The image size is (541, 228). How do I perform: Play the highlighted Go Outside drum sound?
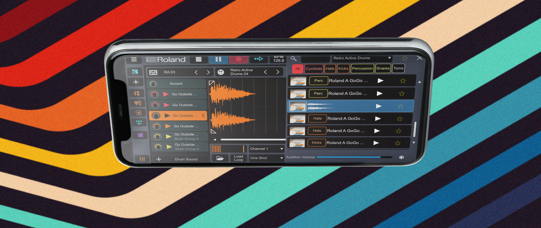(x=167, y=116)
